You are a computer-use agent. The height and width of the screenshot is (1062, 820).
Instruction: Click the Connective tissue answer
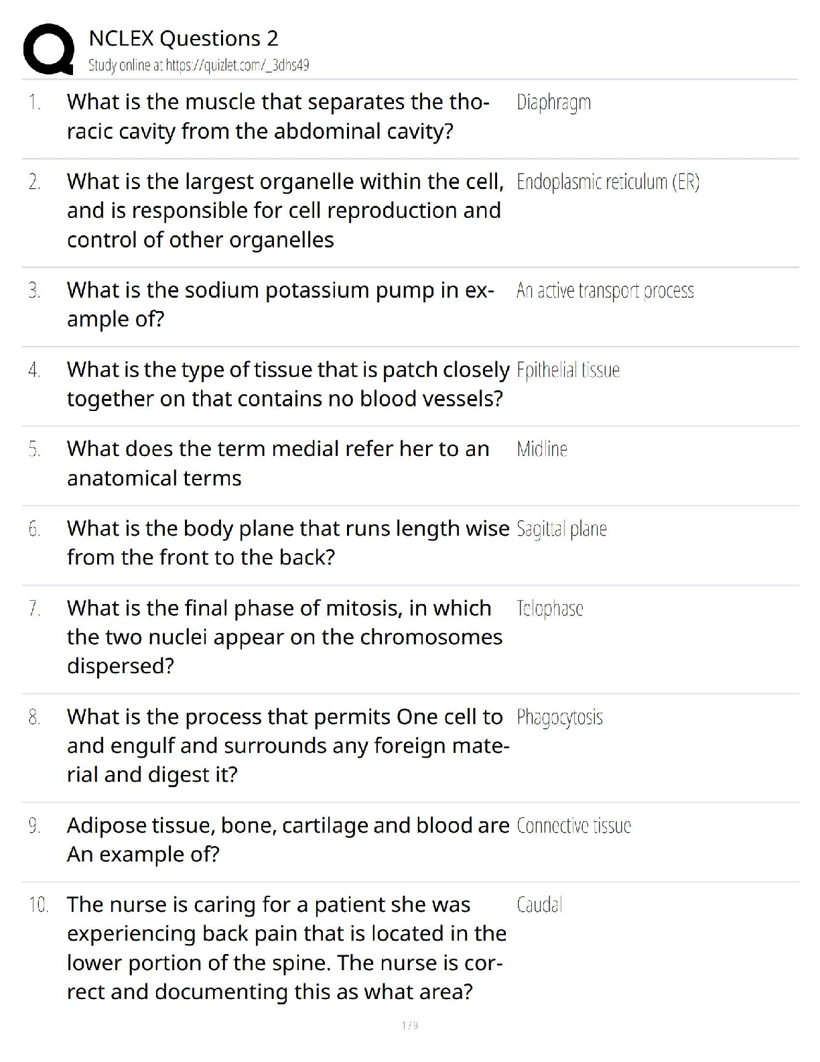tap(573, 826)
